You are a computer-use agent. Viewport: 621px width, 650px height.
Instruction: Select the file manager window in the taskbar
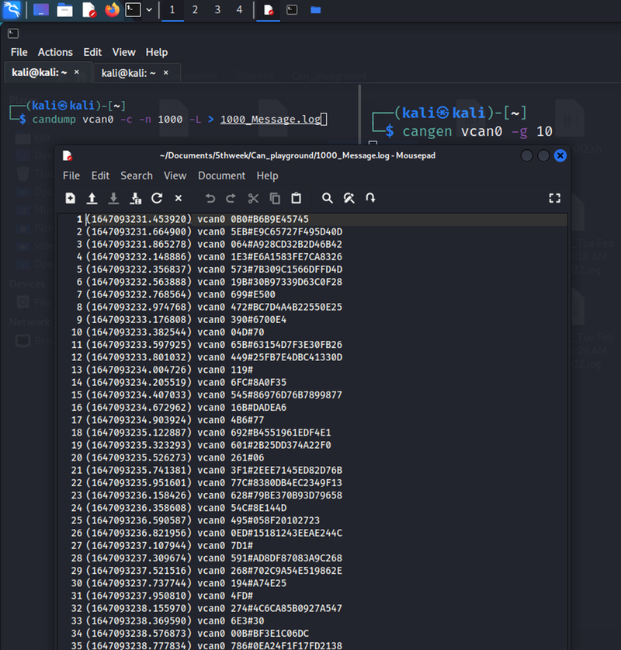coord(316,9)
